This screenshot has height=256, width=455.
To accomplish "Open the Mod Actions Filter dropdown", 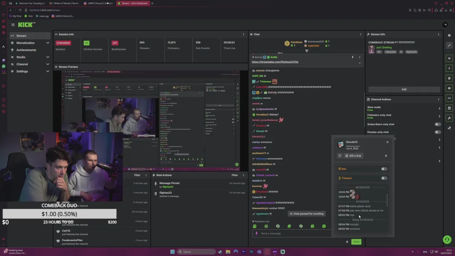I will pos(235,175).
